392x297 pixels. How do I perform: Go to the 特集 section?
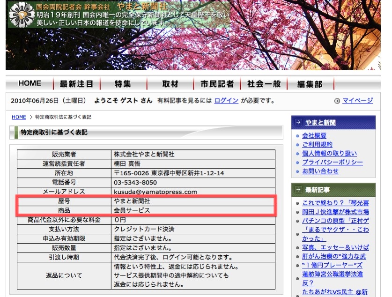[x=123, y=84]
